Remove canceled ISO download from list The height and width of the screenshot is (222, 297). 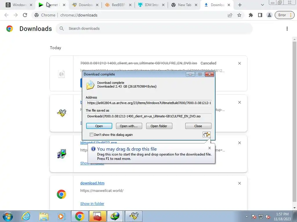pyautogui.click(x=239, y=63)
